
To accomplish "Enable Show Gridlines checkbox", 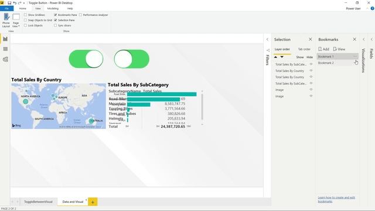I will (25, 15).
